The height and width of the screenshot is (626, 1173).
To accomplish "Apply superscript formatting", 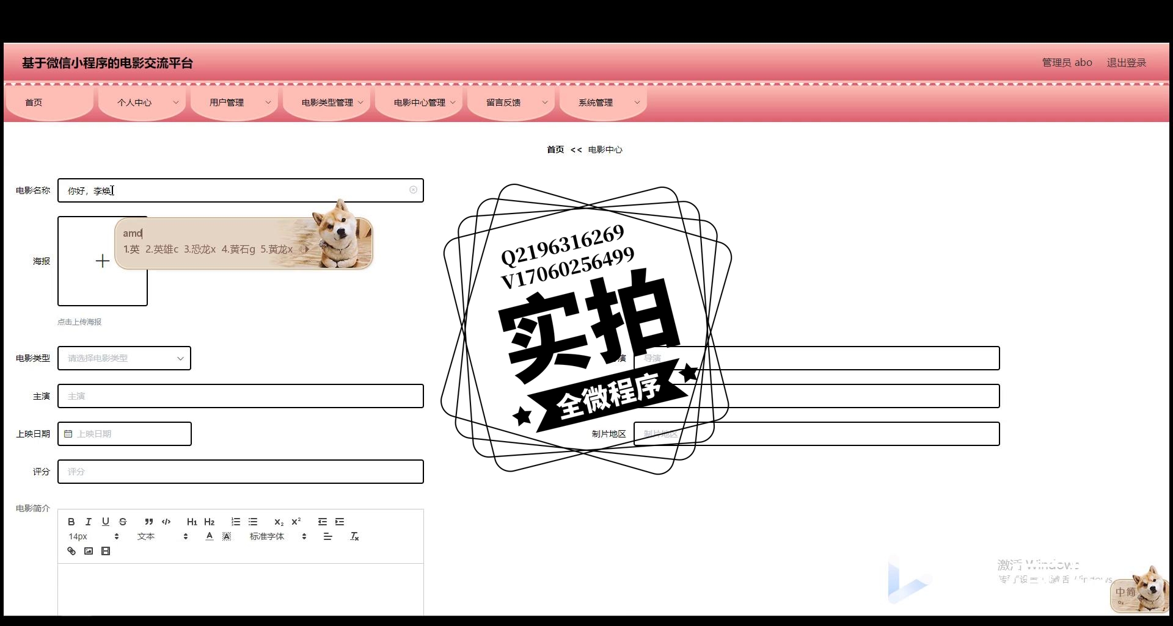I will [296, 522].
